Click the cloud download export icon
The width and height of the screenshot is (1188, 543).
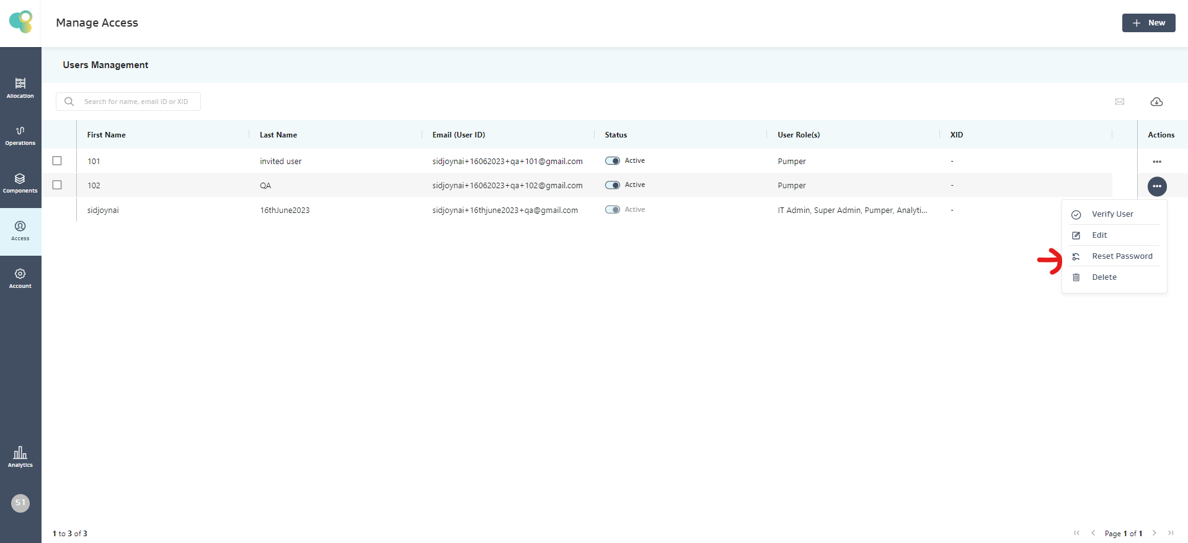click(x=1156, y=102)
